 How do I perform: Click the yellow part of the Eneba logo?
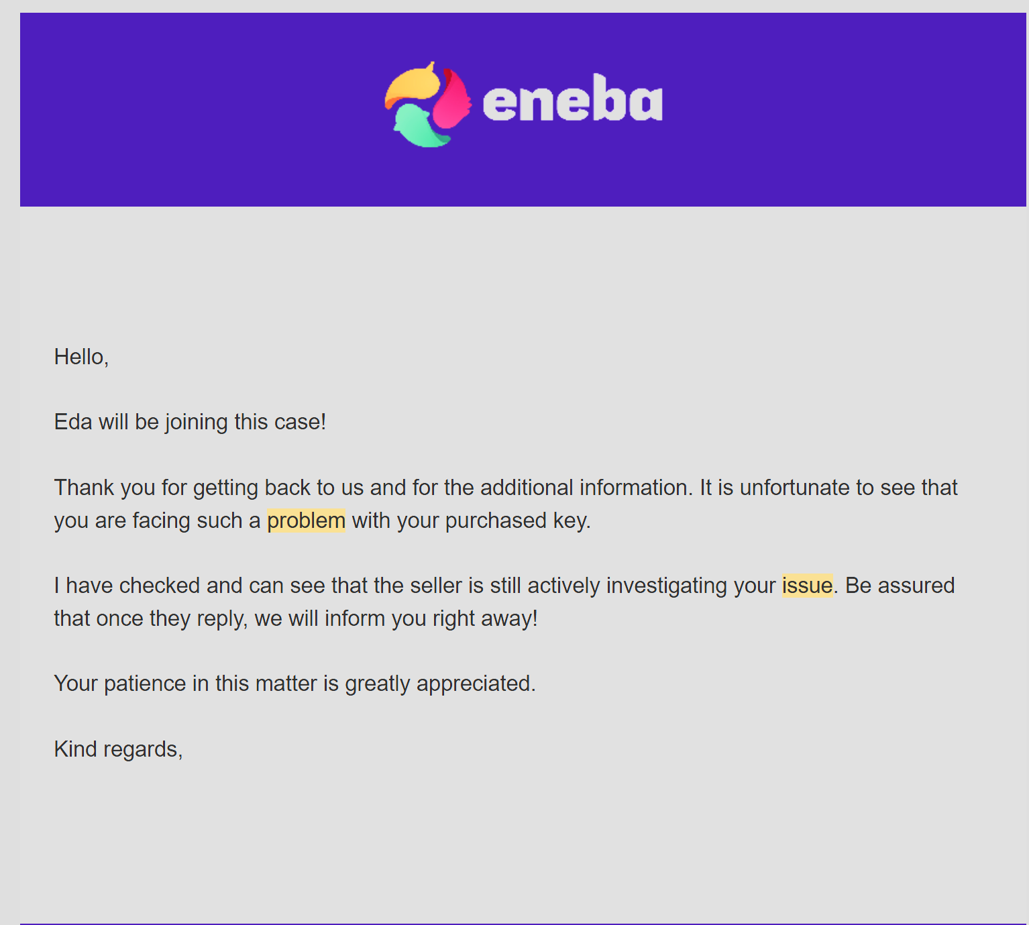tap(411, 85)
